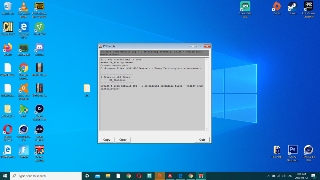Image resolution: width=320 pixels, height=180 pixels.
Task: Select the Epic Games Launcher icon
Action: (x=308, y=10)
